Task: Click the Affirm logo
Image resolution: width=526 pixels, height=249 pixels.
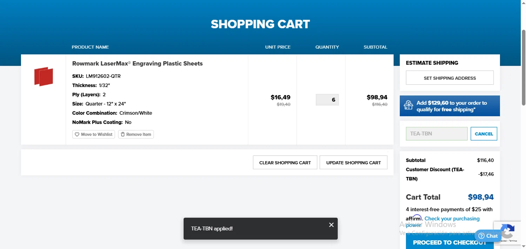Action: coord(414,219)
